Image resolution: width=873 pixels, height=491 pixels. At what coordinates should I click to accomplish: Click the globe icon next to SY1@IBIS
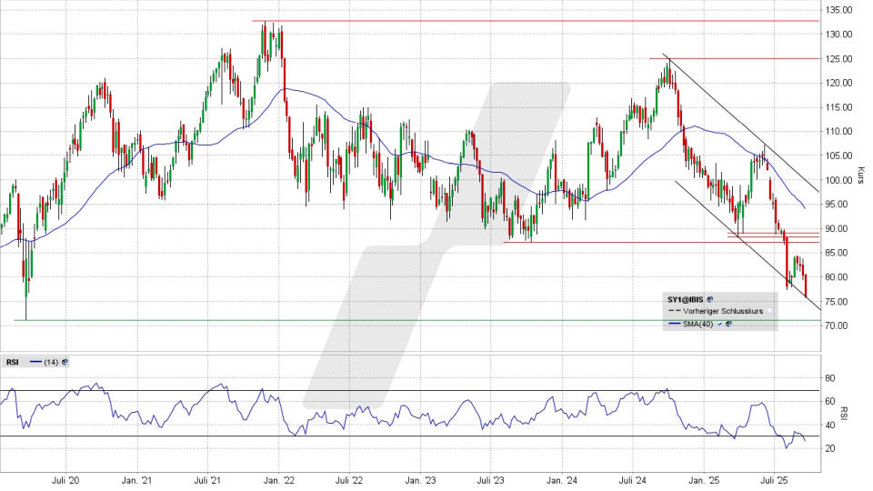pos(710,298)
